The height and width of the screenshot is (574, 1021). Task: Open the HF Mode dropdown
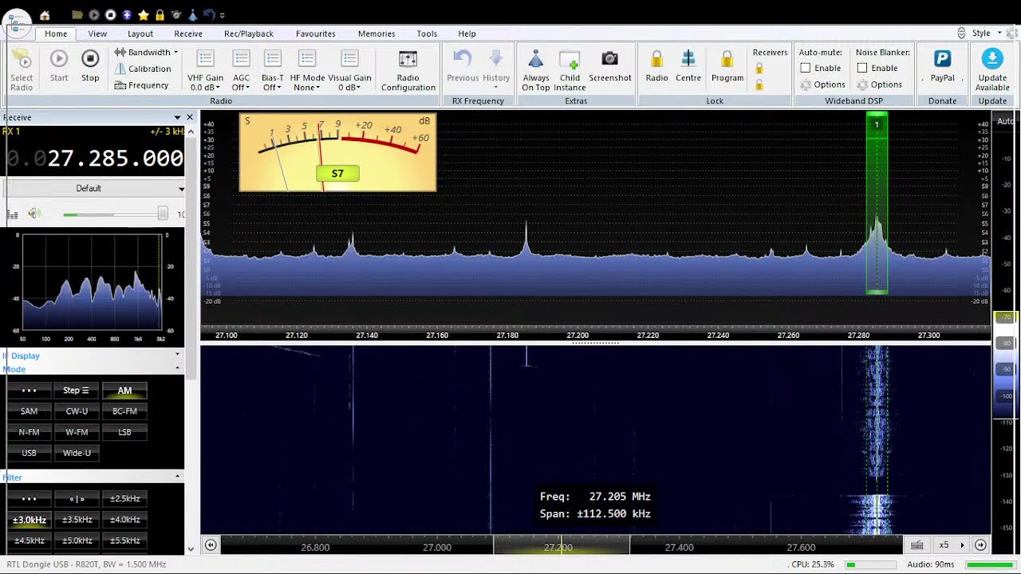click(x=307, y=71)
